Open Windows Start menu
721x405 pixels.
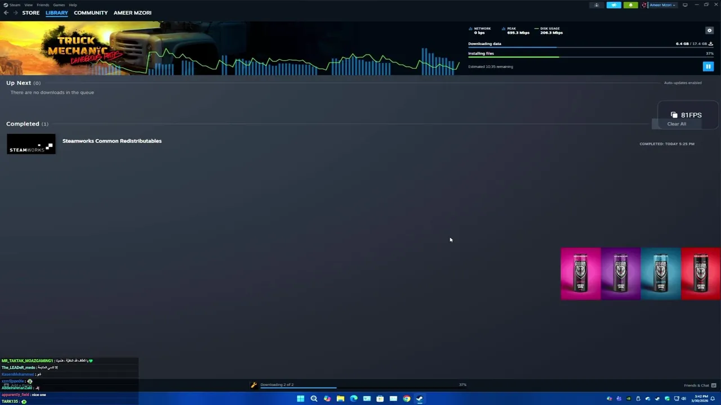pyautogui.click(x=300, y=399)
